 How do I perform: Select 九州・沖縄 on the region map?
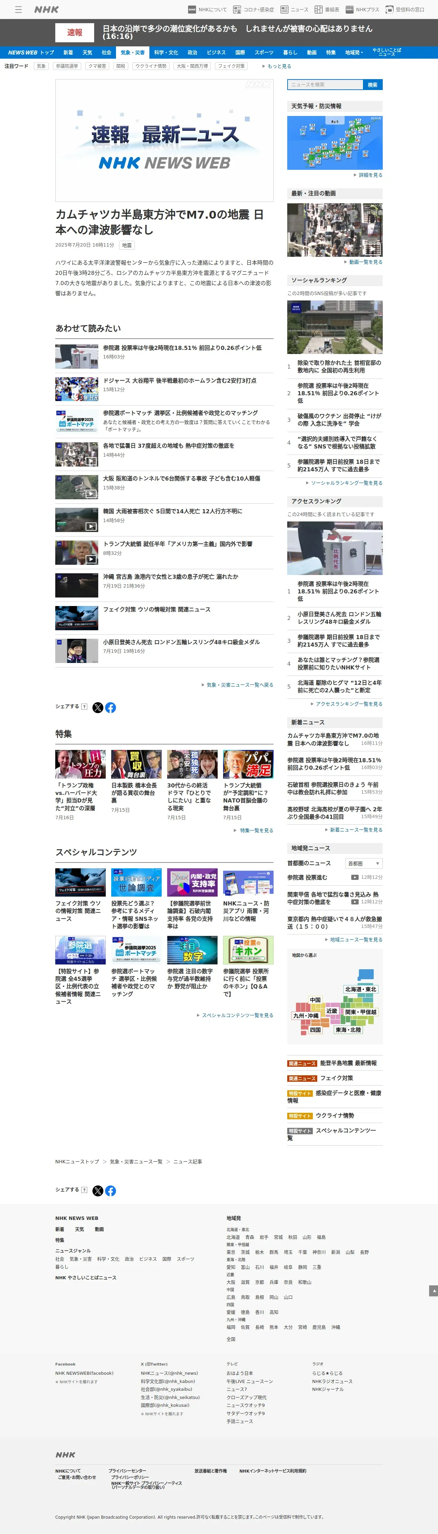tap(306, 1016)
